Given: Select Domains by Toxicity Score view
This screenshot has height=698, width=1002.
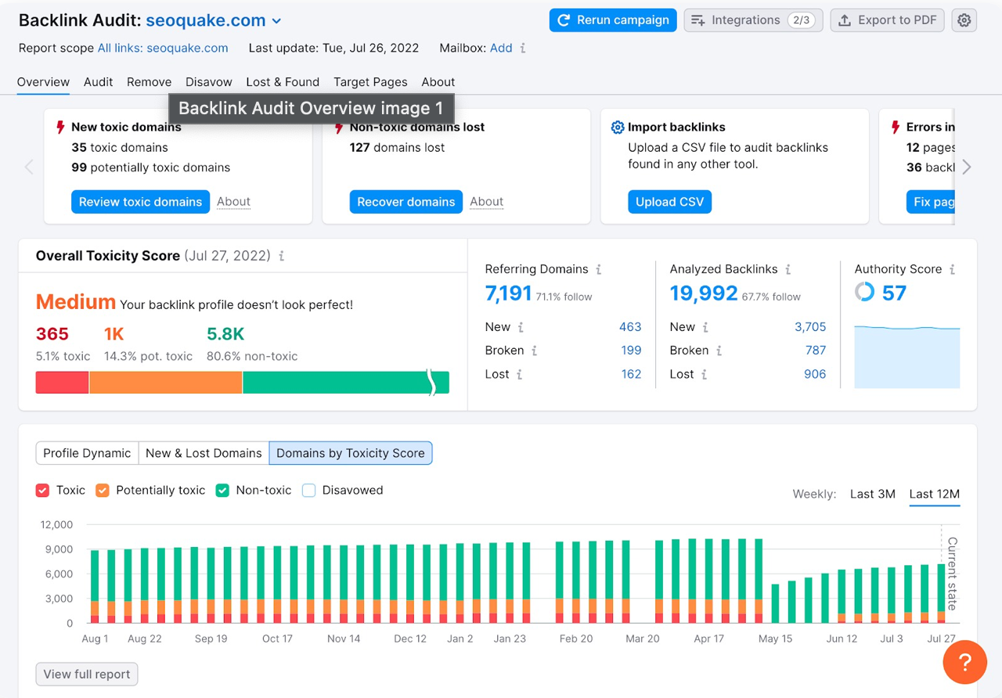Looking at the screenshot, I should [351, 453].
